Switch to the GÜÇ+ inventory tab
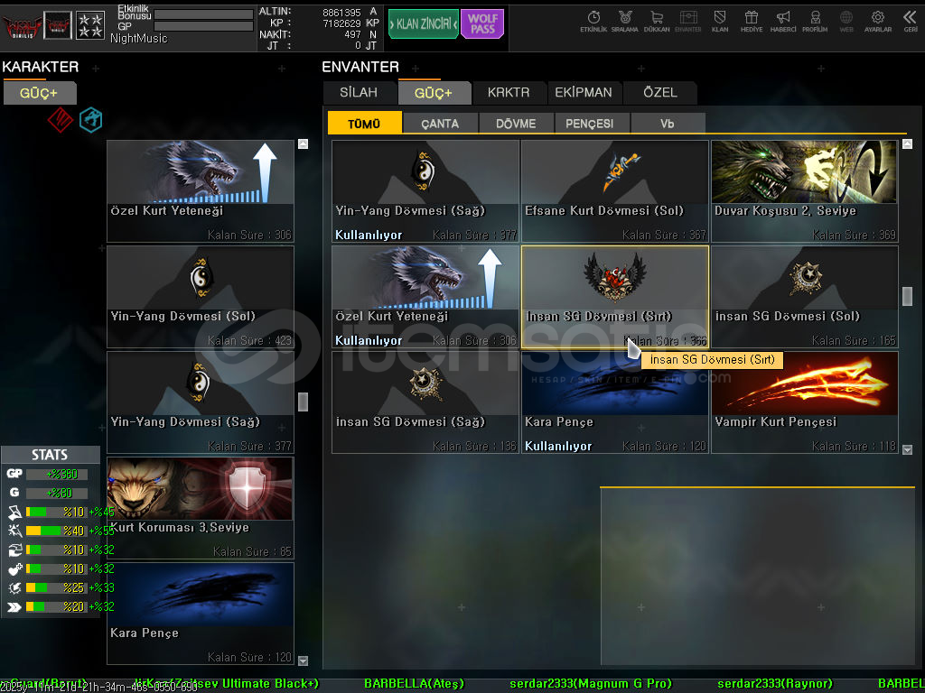Image resolution: width=925 pixels, height=693 pixels. (x=434, y=93)
